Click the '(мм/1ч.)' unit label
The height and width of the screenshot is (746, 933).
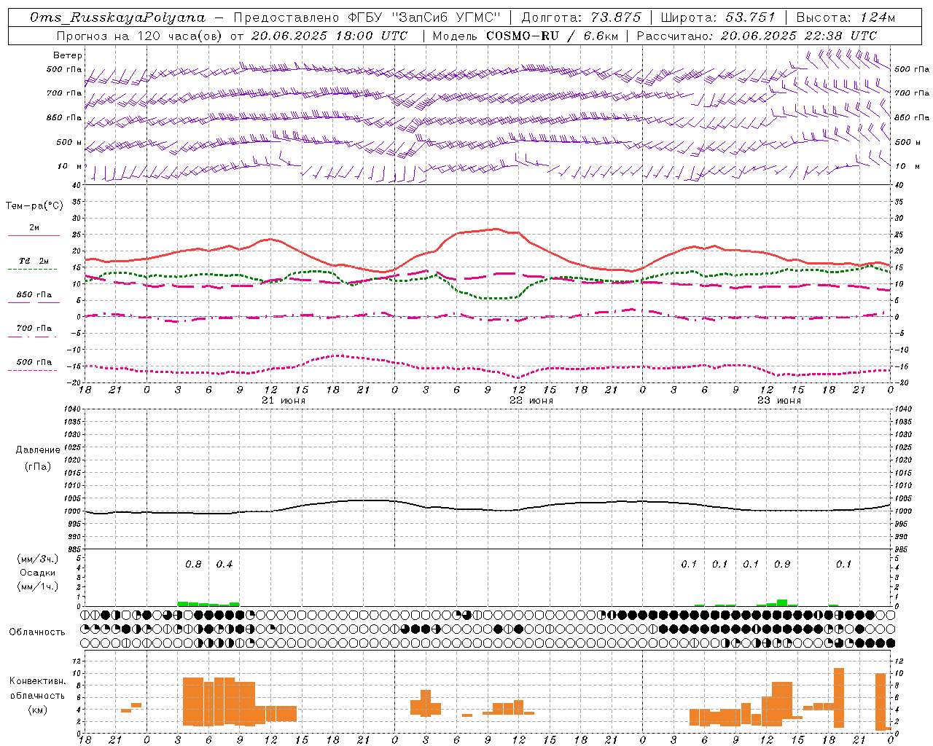[38, 586]
